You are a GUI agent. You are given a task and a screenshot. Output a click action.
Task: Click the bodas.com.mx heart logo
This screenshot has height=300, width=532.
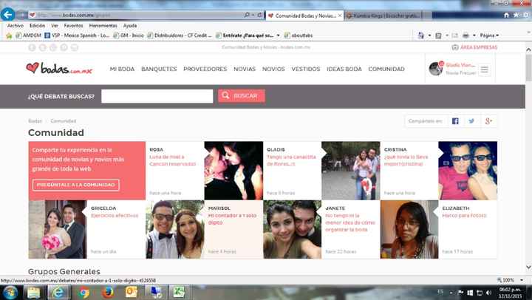pyautogui.click(x=59, y=68)
